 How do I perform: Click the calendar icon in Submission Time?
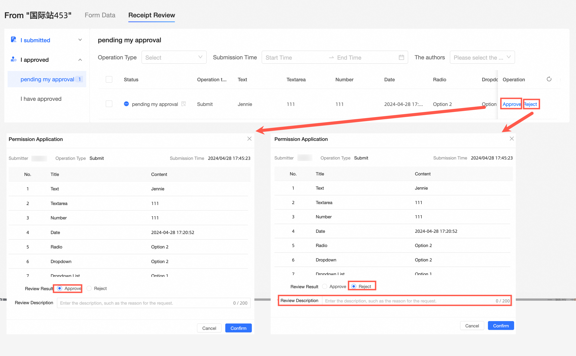pyautogui.click(x=401, y=57)
